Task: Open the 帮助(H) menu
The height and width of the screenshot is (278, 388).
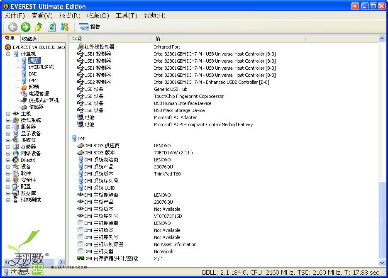Action: point(155,16)
